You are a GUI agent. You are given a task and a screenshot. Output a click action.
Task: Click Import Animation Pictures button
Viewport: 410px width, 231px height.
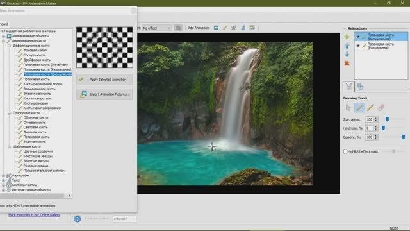coord(104,94)
